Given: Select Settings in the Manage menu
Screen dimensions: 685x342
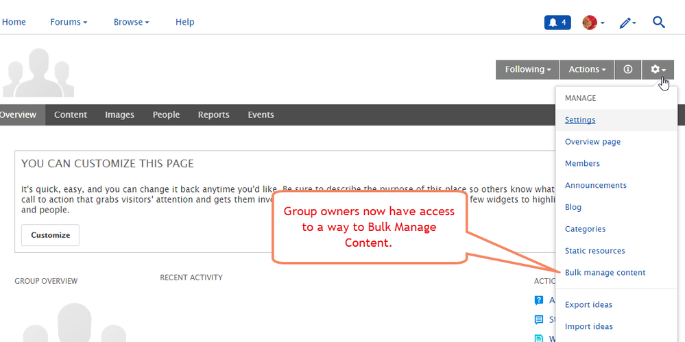Looking at the screenshot, I should click(580, 120).
